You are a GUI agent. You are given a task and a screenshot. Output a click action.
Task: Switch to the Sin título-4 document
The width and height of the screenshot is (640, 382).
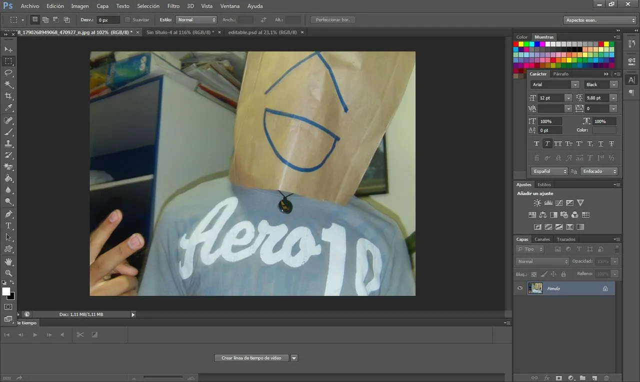coord(180,32)
